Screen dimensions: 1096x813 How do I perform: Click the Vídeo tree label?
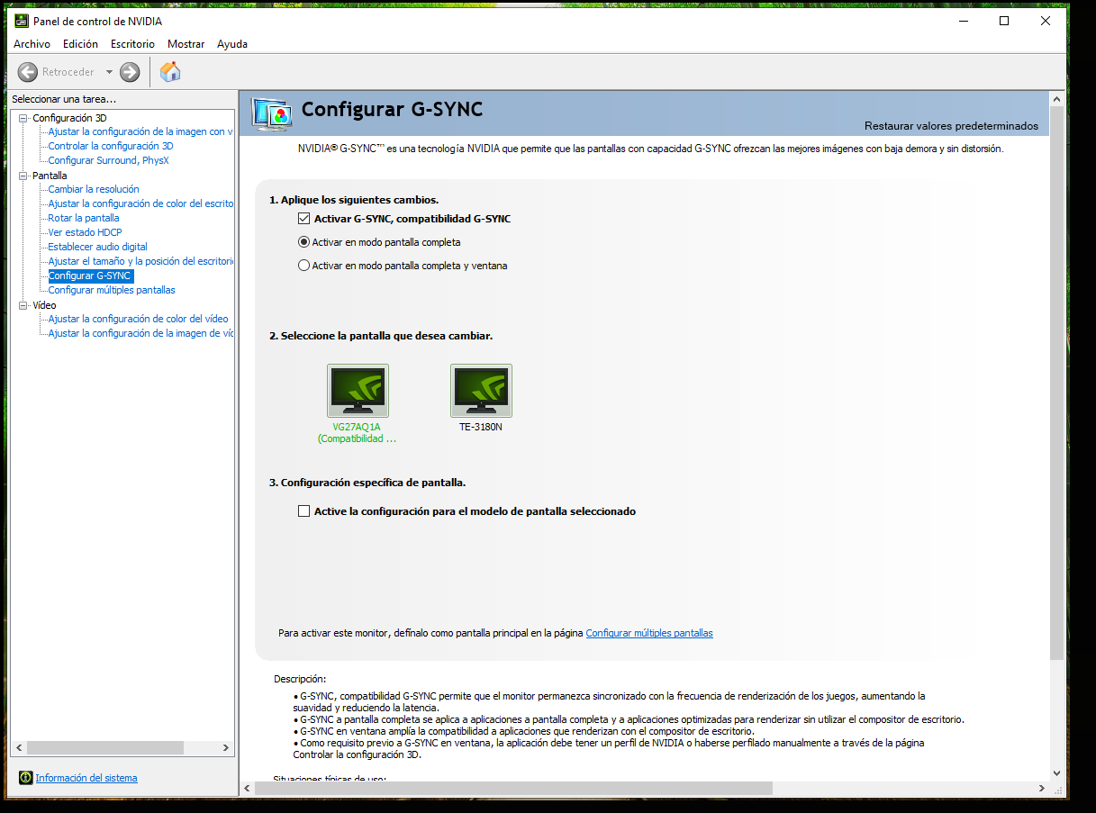tap(44, 305)
